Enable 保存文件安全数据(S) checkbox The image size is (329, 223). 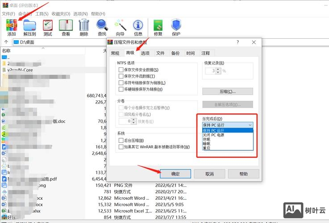(121, 70)
